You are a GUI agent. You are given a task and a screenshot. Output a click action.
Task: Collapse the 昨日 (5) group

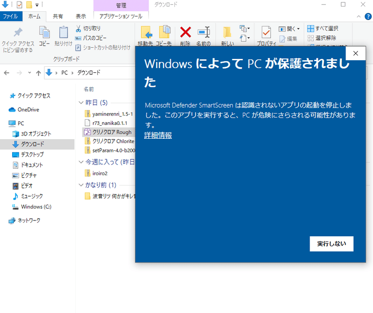coord(81,103)
